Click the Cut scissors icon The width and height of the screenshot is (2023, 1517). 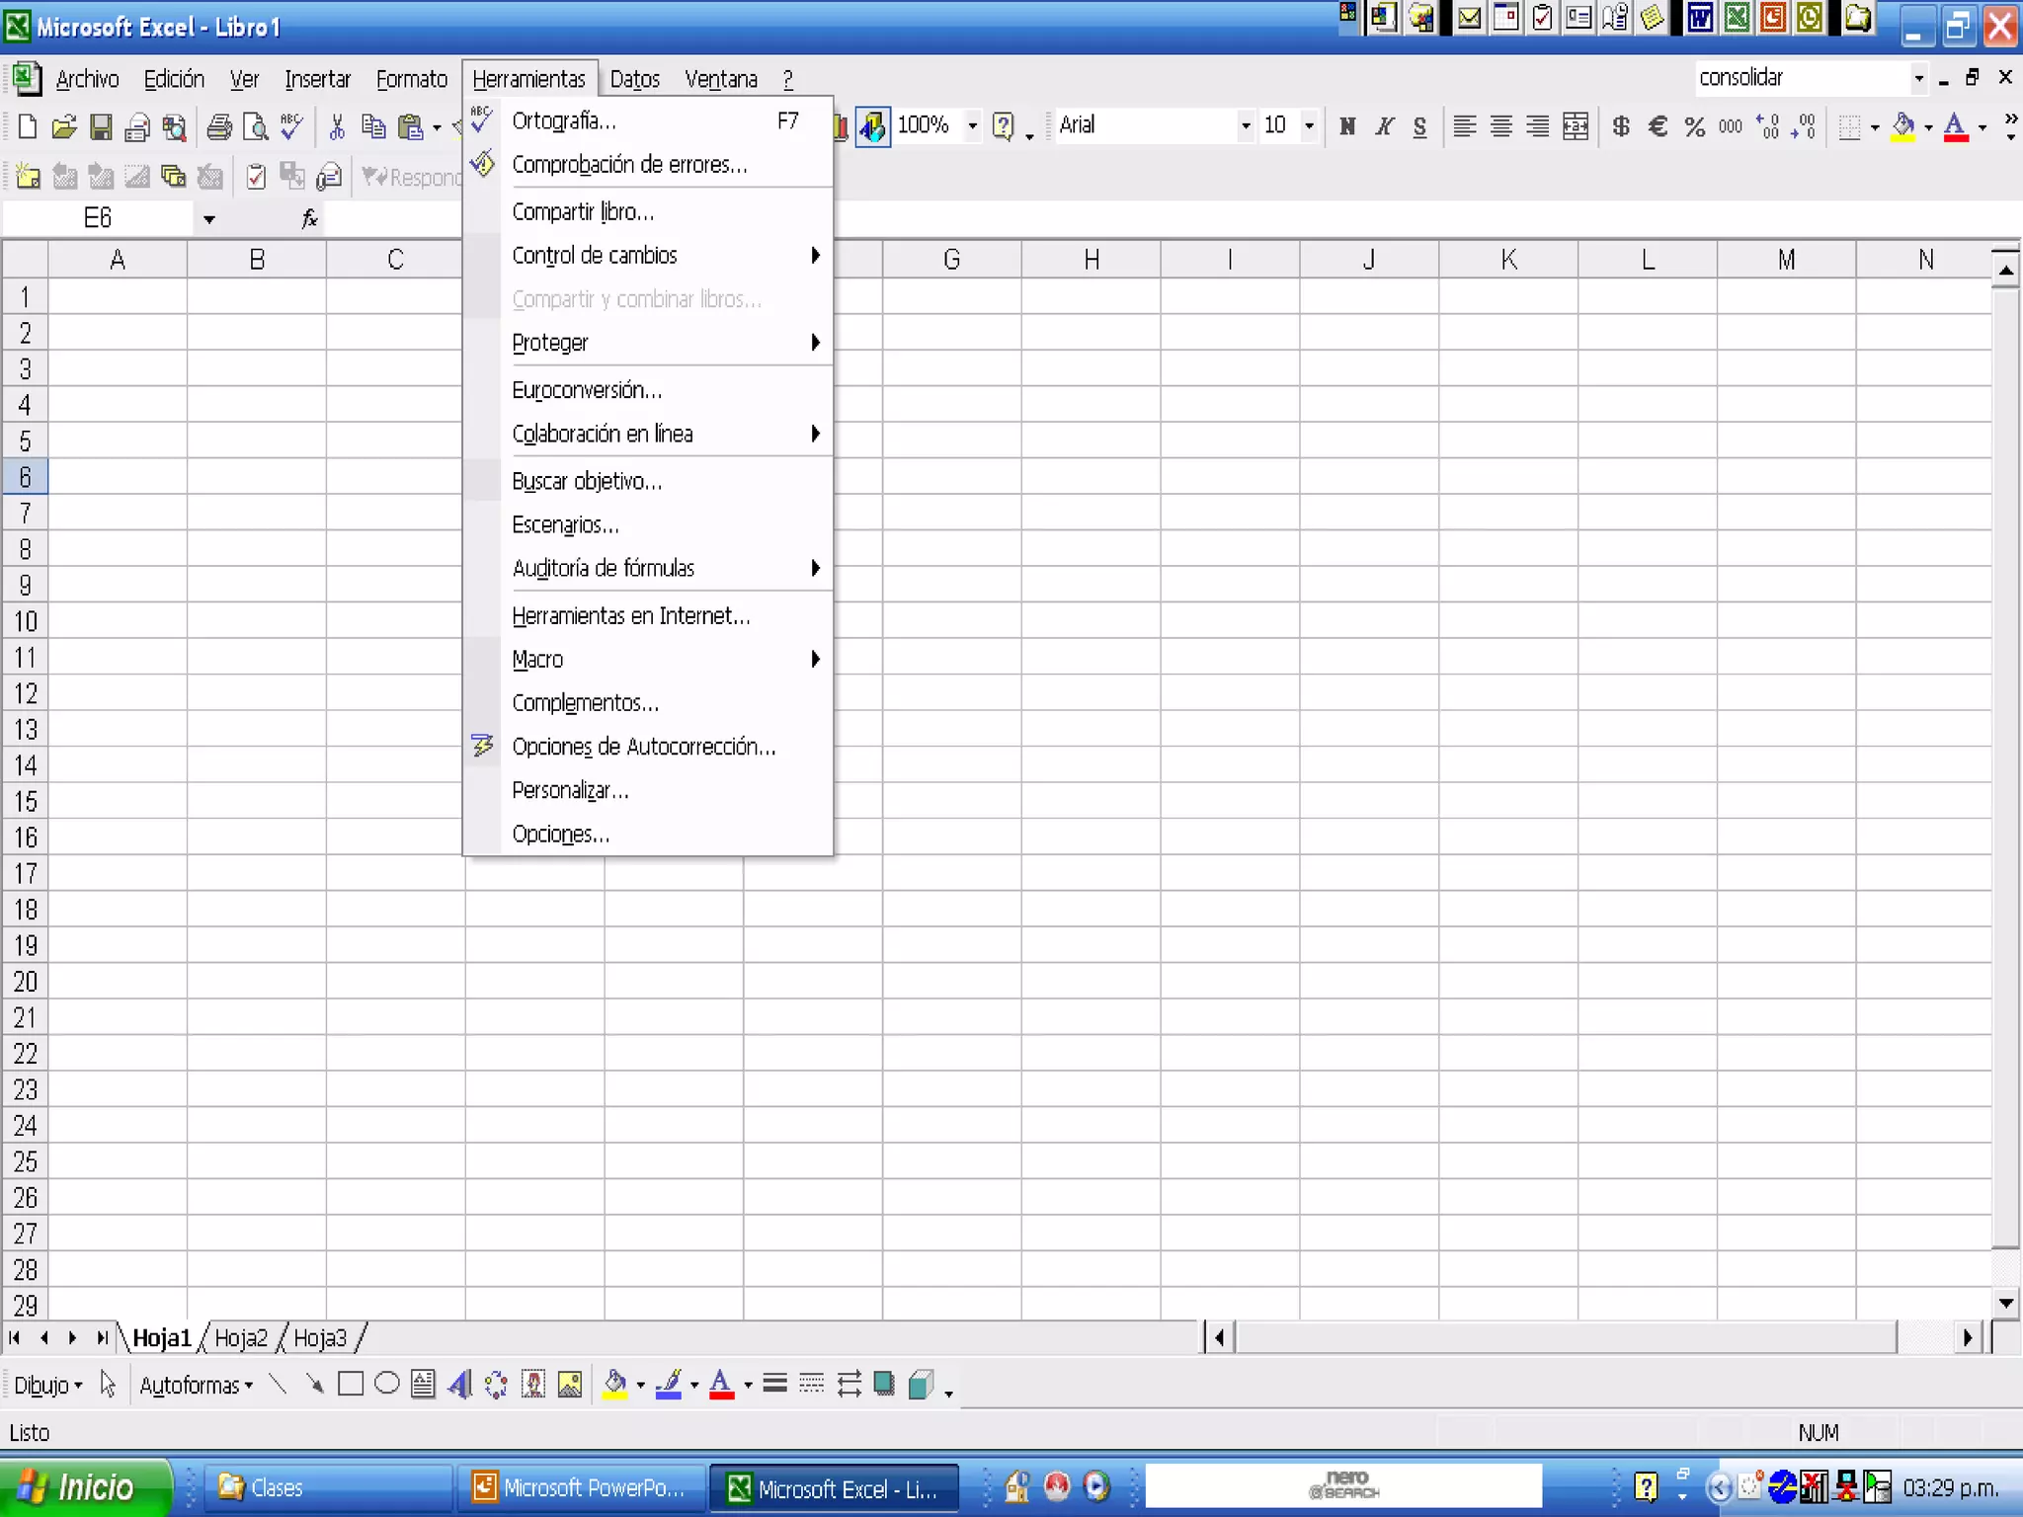click(337, 126)
